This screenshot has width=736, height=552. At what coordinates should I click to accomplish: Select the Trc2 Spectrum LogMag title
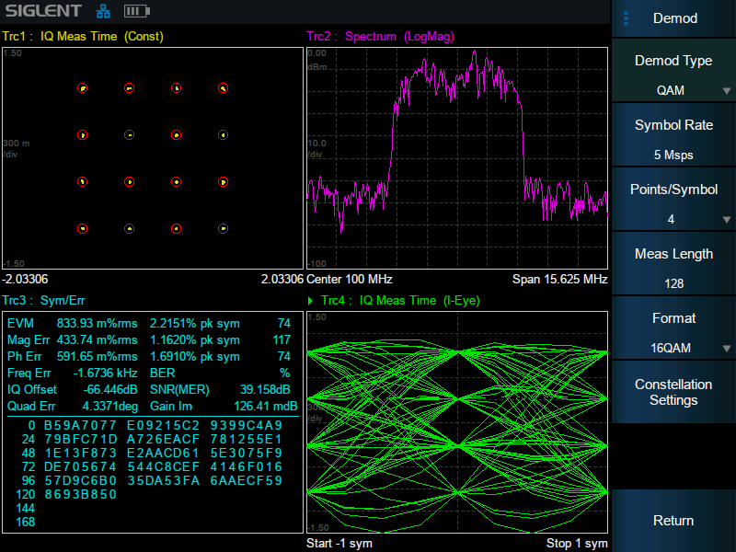click(380, 37)
